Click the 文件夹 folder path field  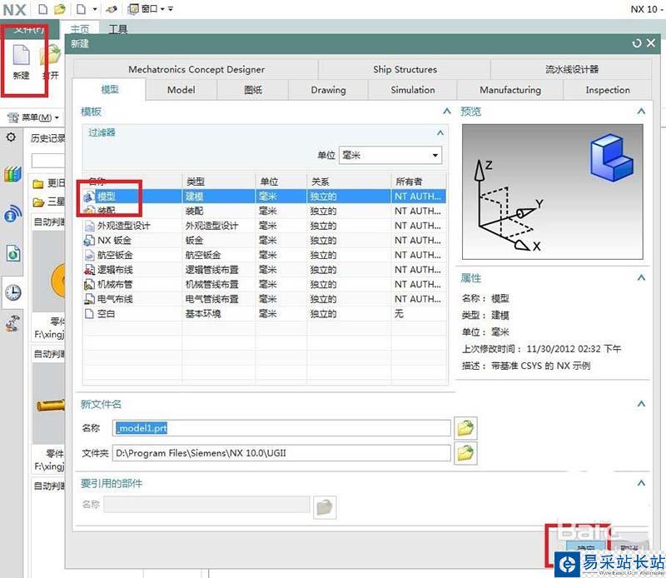[x=281, y=453]
